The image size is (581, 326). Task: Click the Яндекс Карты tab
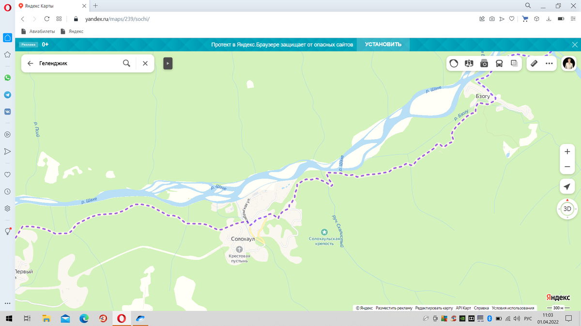(x=52, y=6)
